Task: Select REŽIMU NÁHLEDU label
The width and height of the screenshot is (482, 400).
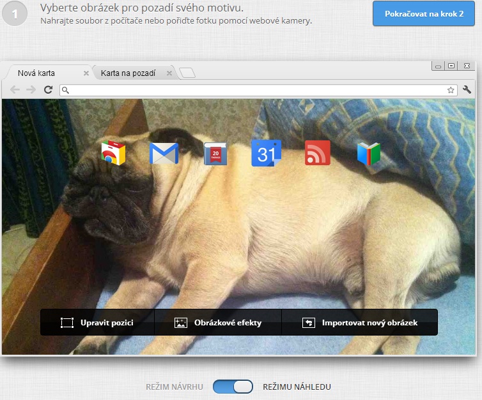Action: tap(297, 387)
